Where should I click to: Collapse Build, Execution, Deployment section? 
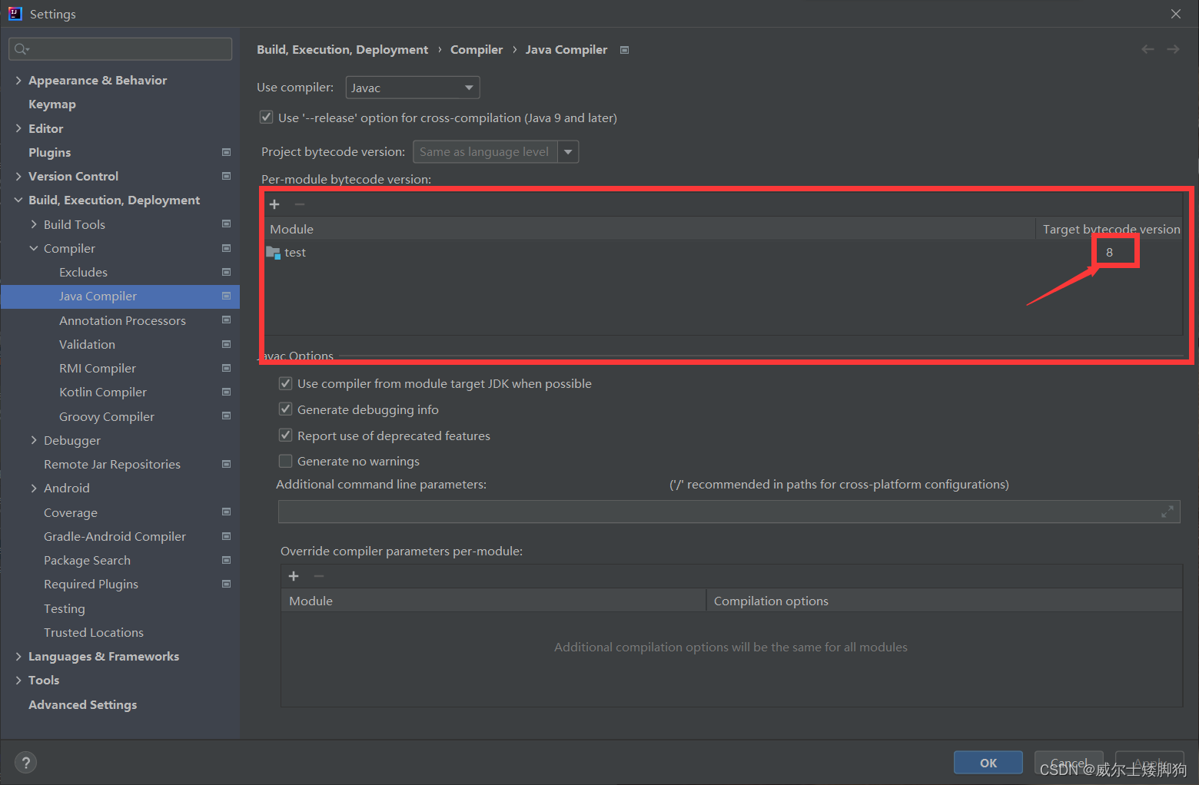[18, 200]
